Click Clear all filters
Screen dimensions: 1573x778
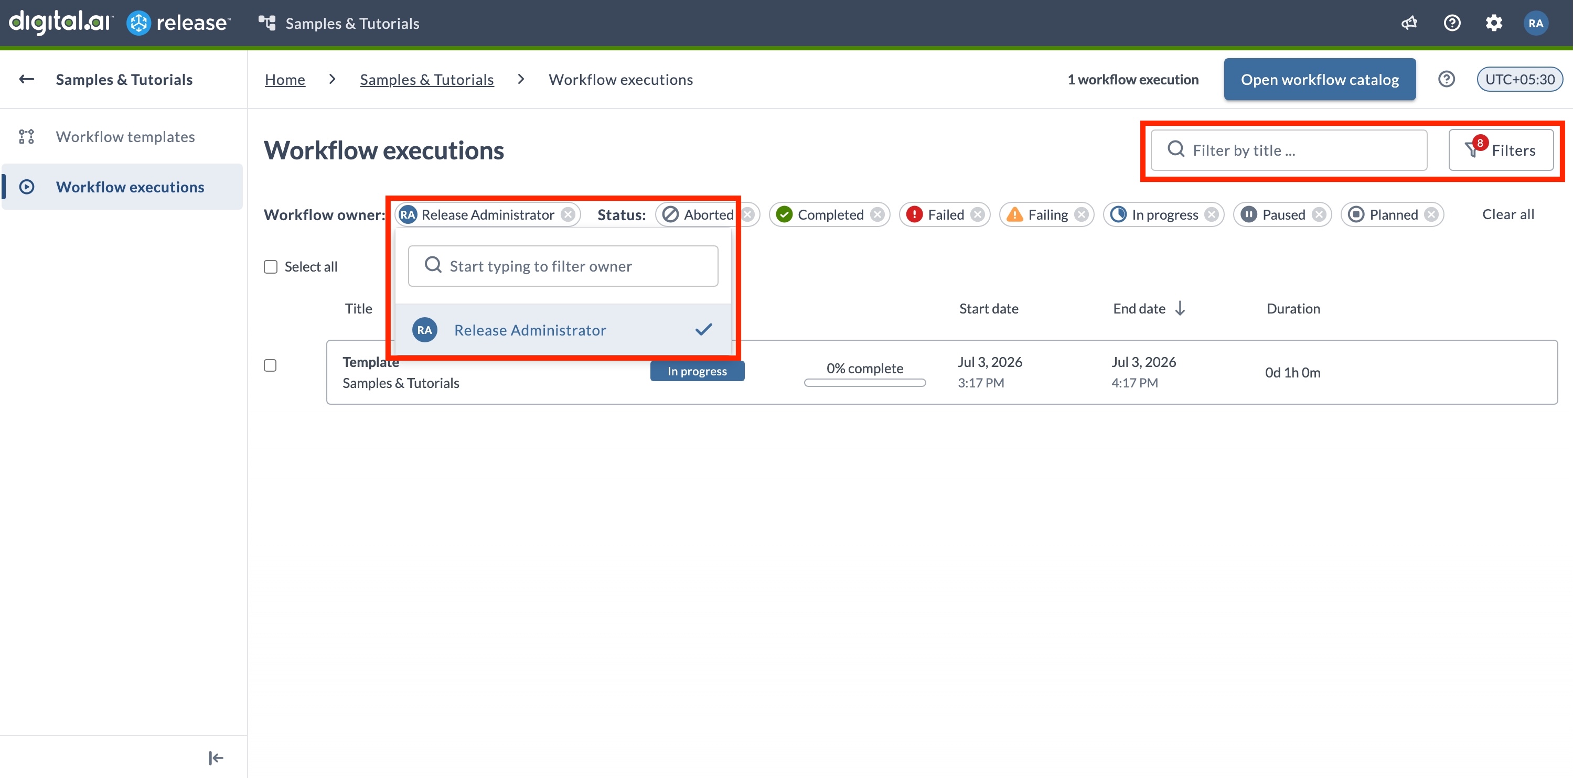click(1507, 215)
